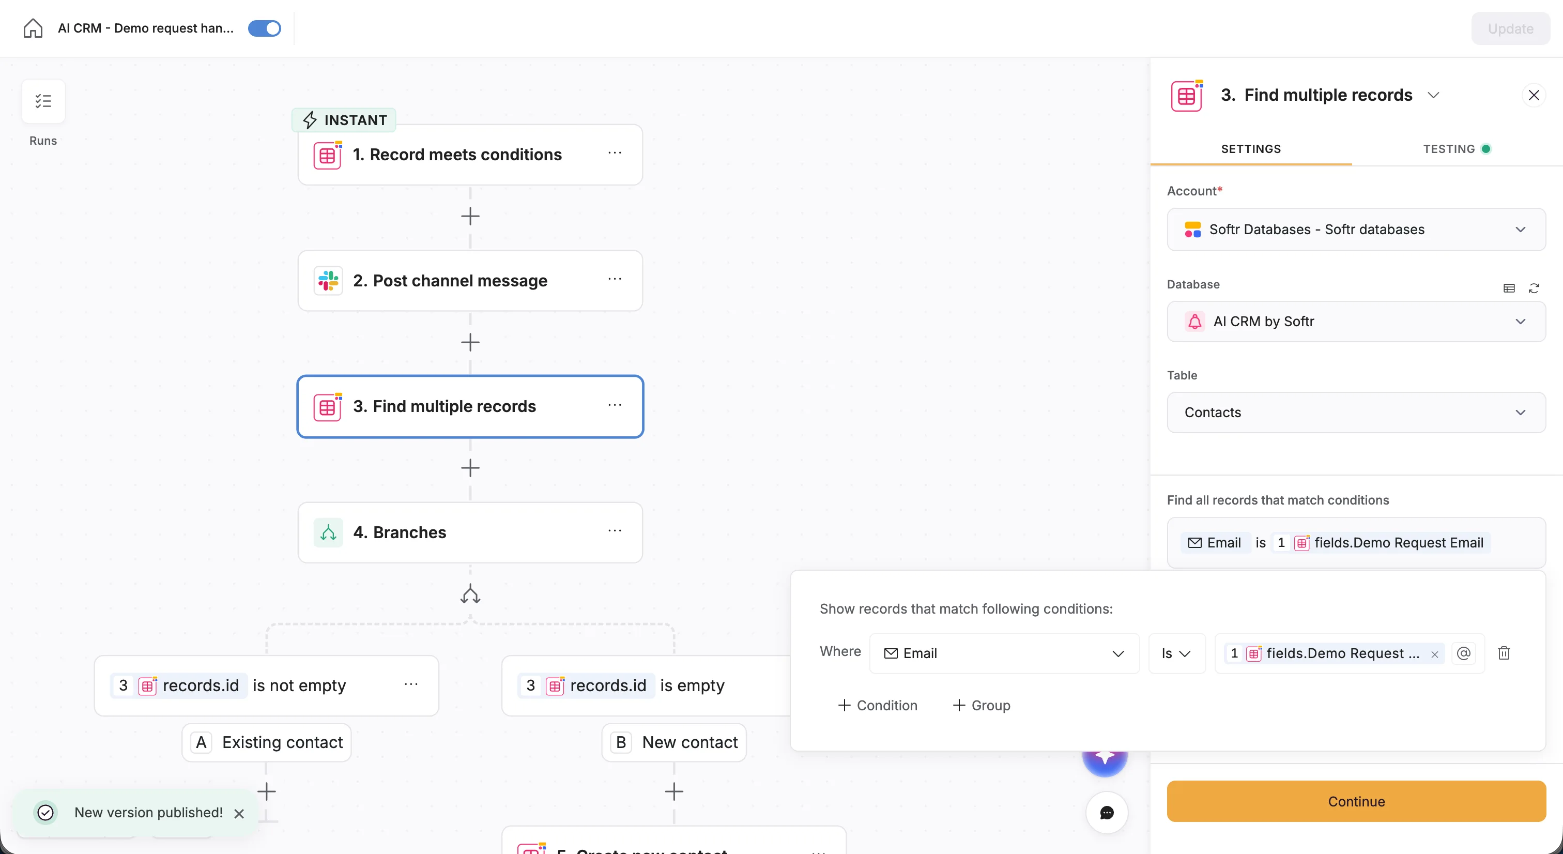Switch to the TESTING tab
The width and height of the screenshot is (1563, 854).
1458,148
